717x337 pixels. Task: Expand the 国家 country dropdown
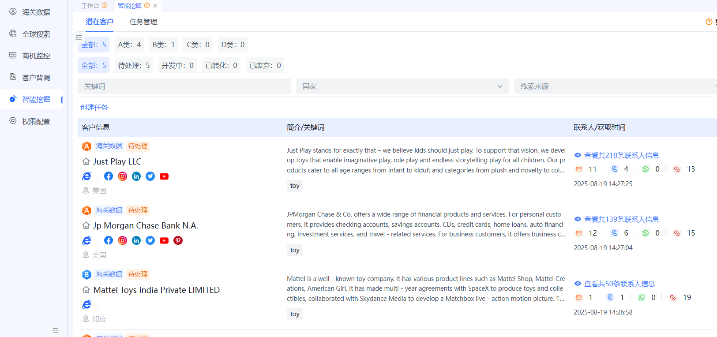[x=402, y=86]
